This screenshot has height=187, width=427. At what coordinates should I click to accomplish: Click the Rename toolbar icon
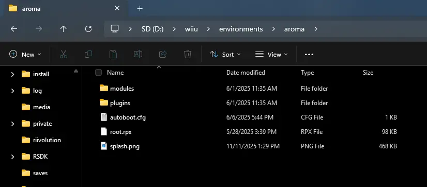[x=138, y=54]
